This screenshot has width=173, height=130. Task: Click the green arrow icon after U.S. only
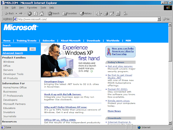point(92,71)
